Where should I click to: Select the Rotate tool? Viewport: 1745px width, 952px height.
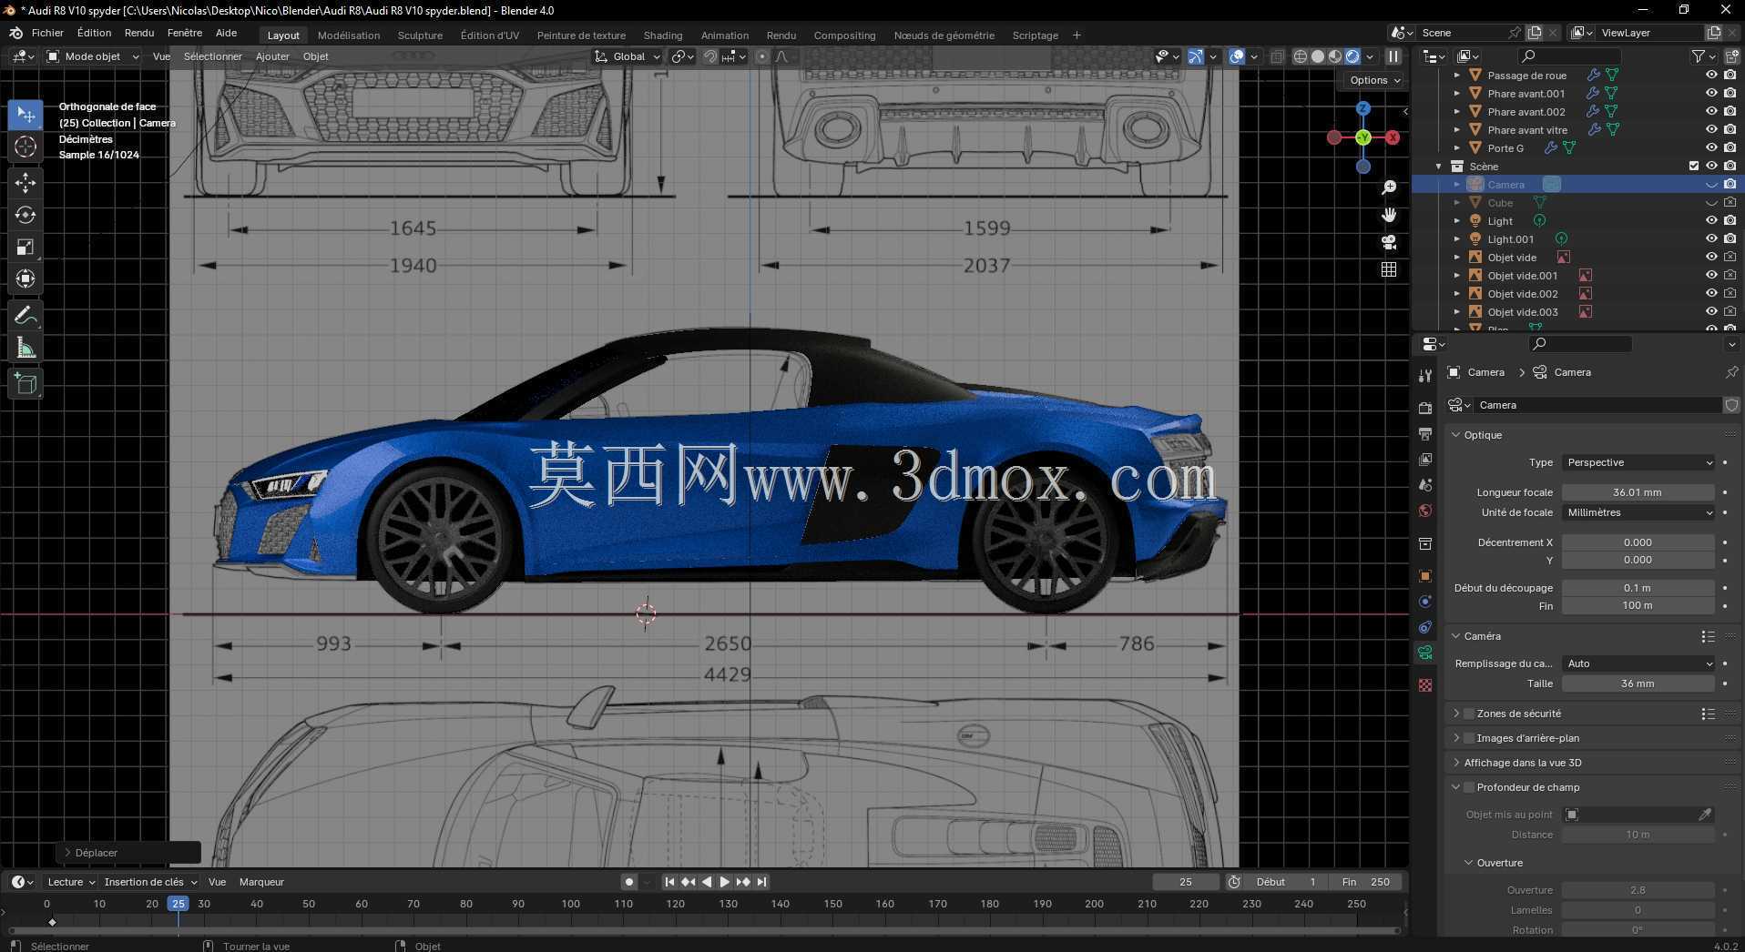[26, 215]
